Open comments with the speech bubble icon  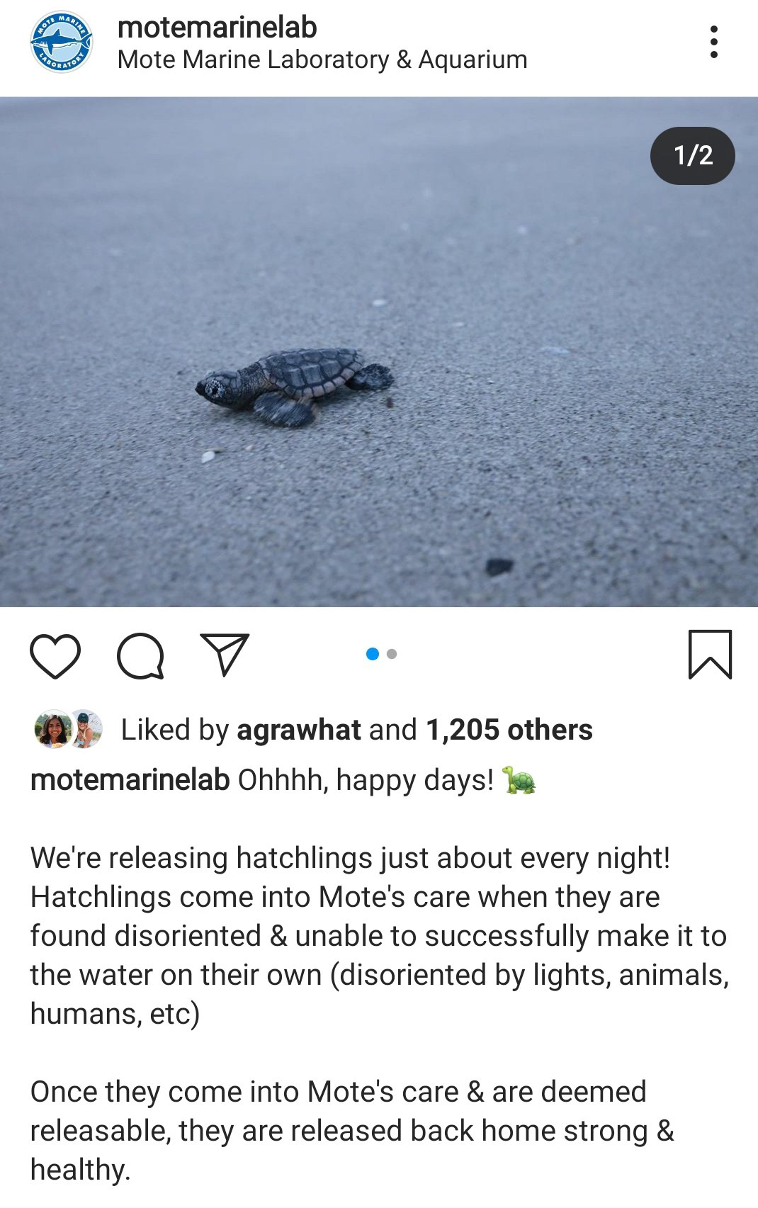coord(140,656)
